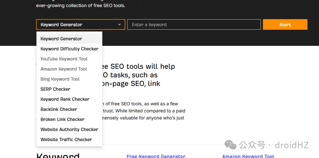Select Website Traffic Checker option

[66, 139]
